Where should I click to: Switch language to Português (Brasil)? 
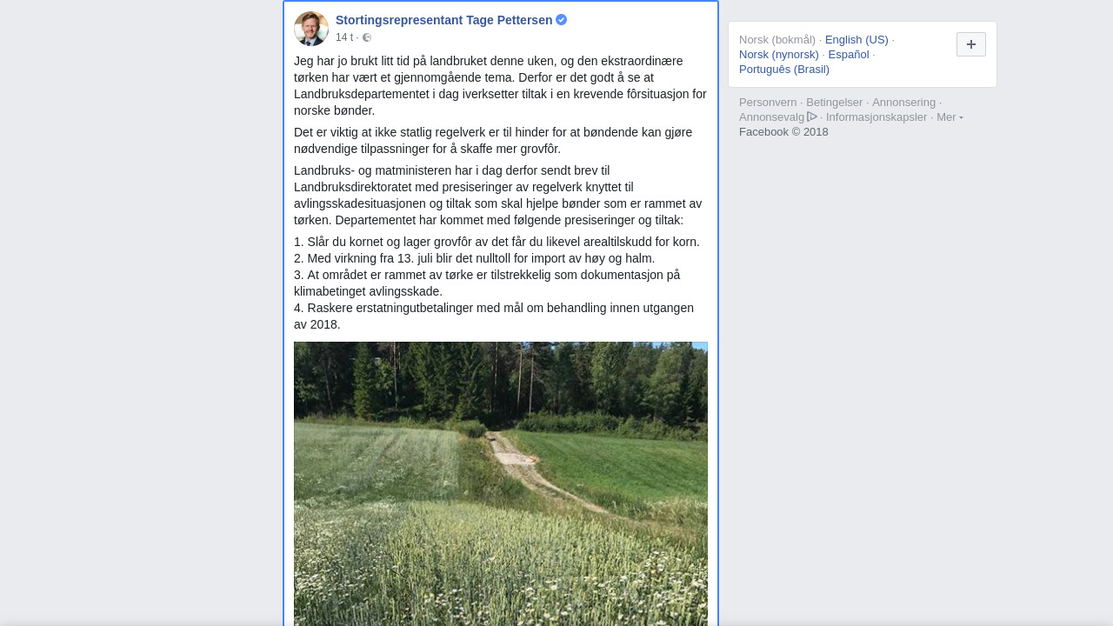tap(784, 70)
